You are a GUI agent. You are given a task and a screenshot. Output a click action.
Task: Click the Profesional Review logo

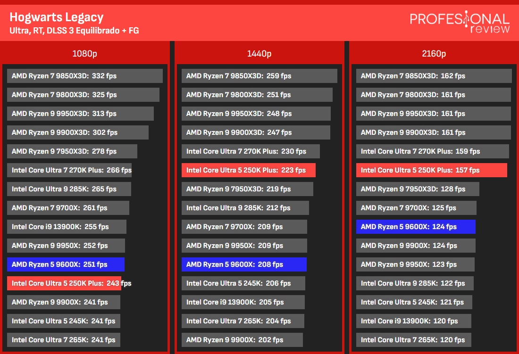pos(460,22)
